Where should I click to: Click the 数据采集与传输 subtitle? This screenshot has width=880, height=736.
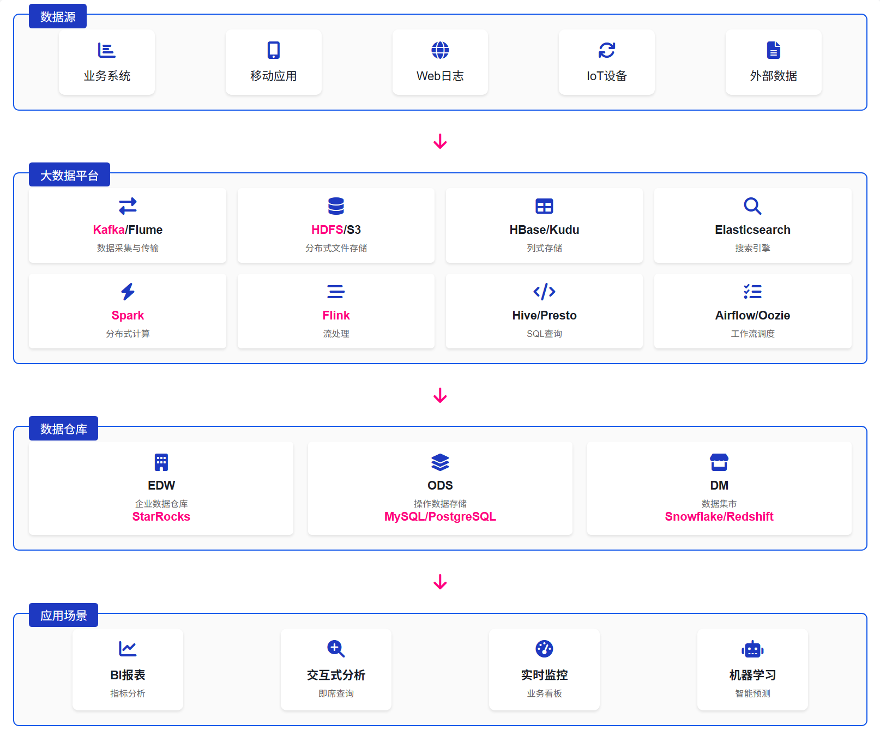point(128,248)
